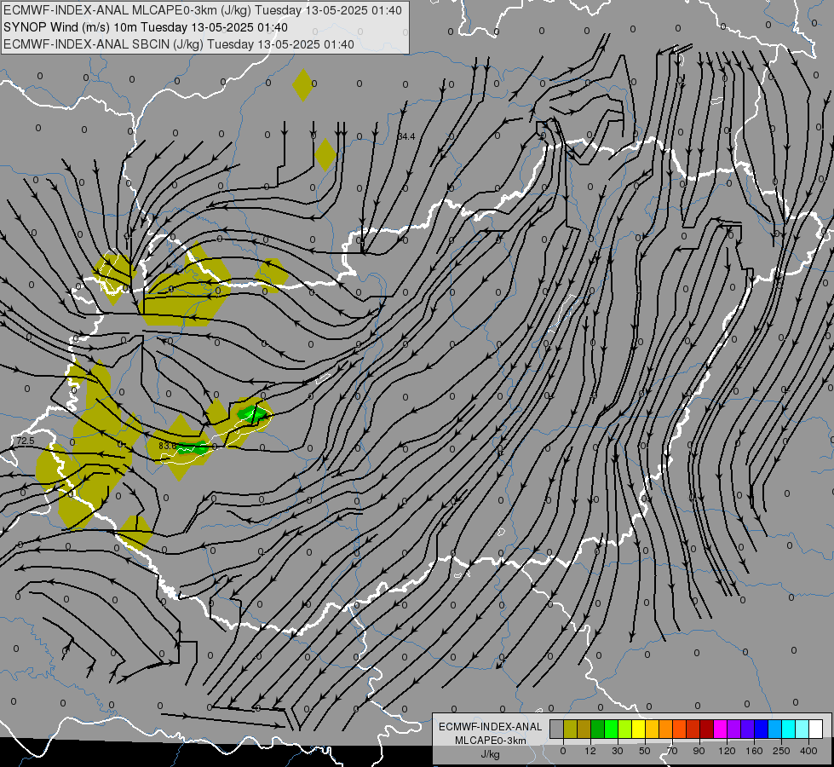The image size is (834, 767).
Task: Click the legend scale value 400
Action: (x=808, y=751)
